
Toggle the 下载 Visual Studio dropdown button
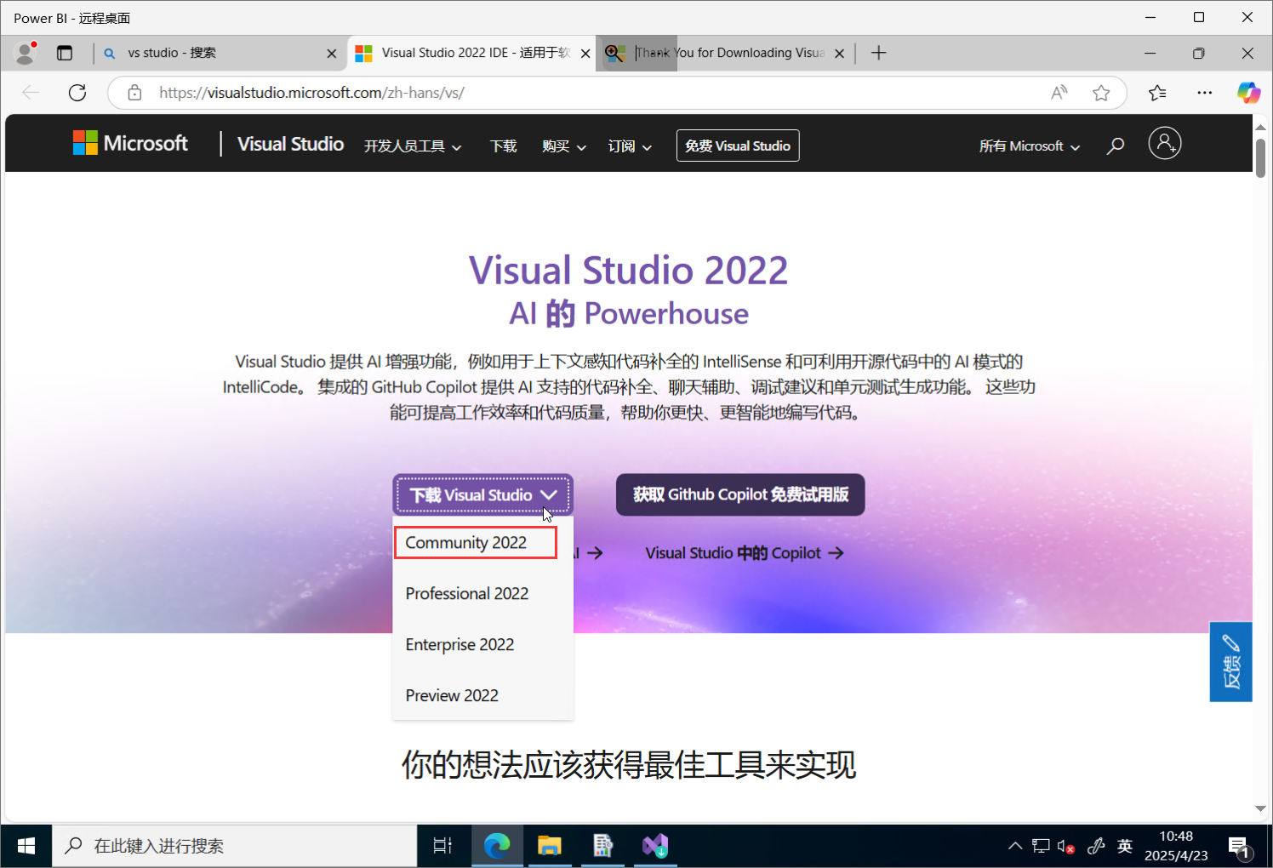482,494
